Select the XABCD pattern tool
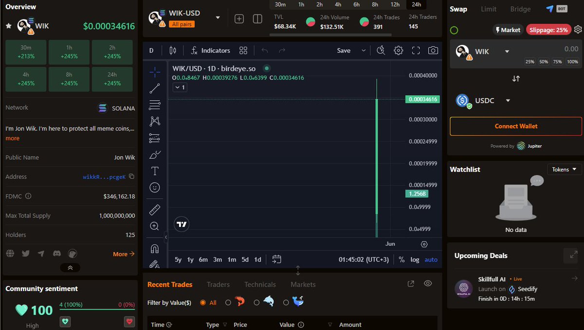The width and height of the screenshot is (584, 330). click(x=155, y=121)
